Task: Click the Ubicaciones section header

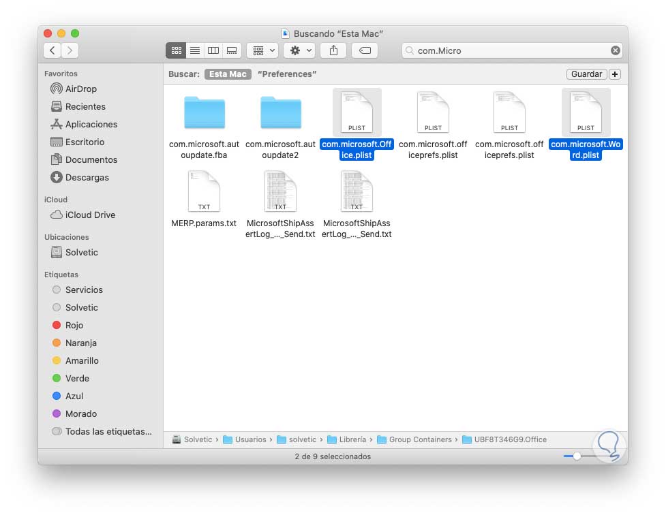Action: coord(67,237)
